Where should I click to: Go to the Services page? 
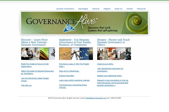(96, 9)
